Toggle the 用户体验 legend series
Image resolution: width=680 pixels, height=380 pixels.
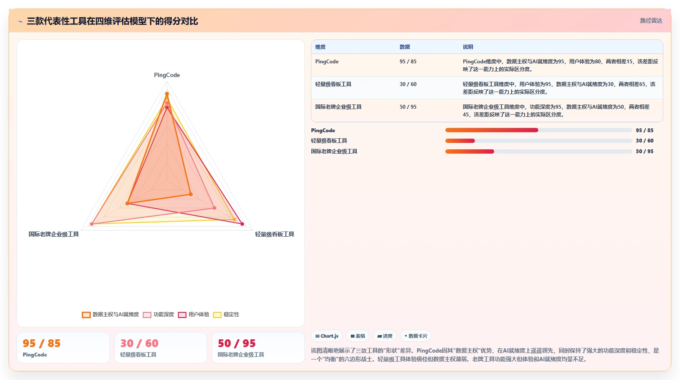pyautogui.click(x=194, y=315)
